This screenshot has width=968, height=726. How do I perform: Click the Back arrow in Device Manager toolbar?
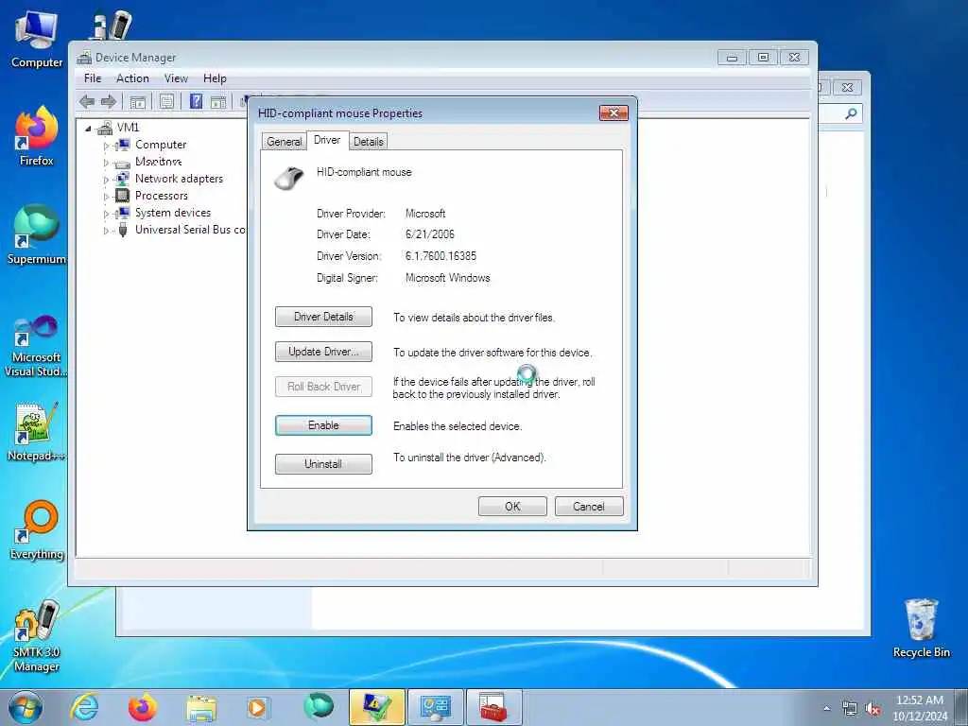coord(87,102)
